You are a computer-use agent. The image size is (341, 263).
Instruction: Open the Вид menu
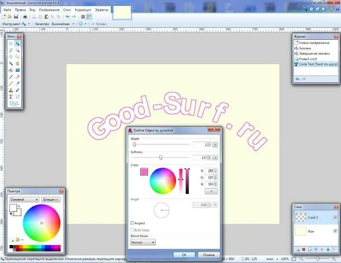coord(32,10)
